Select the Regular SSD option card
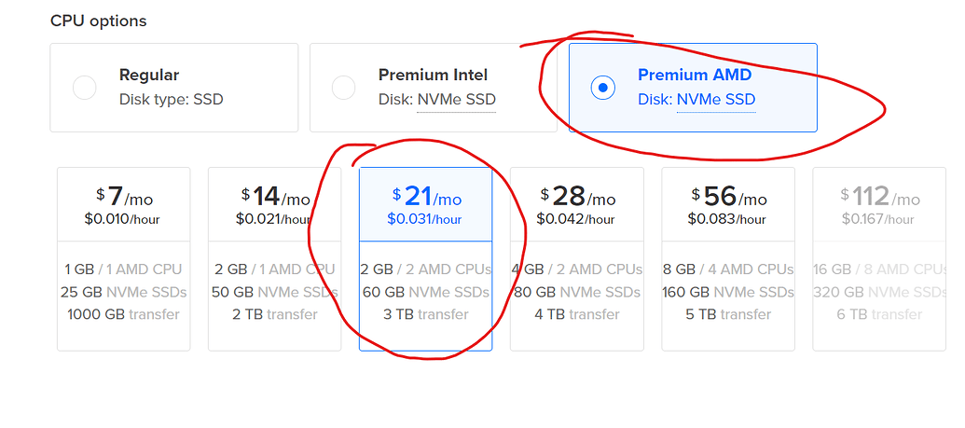This screenshot has height=428, width=965. point(173,88)
